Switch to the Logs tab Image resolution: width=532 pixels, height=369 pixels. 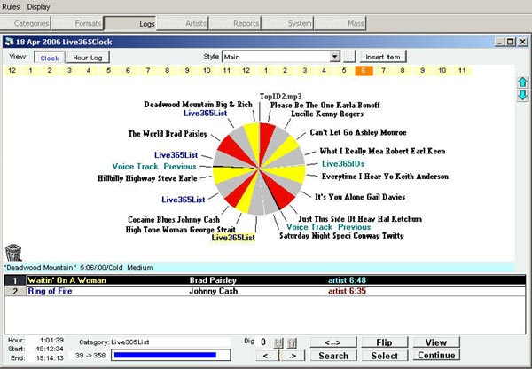point(130,23)
